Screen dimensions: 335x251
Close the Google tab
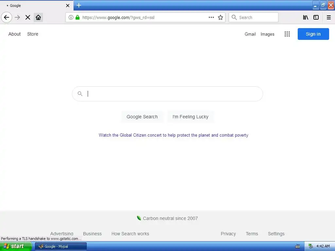click(x=68, y=6)
